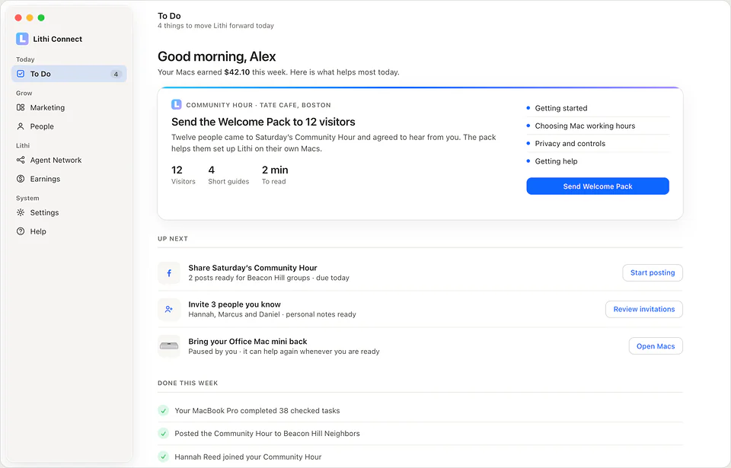Click the Lithi logo in the Community Hour card
Image resolution: width=731 pixels, height=468 pixels.
click(176, 104)
